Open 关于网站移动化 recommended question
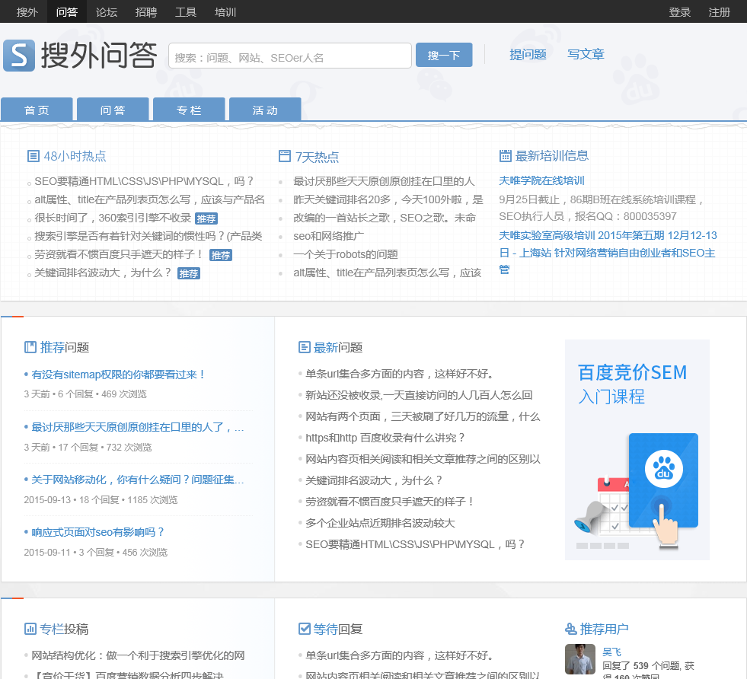The width and height of the screenshot is (747, 679). pyautogui.click(x=138, y=480)
